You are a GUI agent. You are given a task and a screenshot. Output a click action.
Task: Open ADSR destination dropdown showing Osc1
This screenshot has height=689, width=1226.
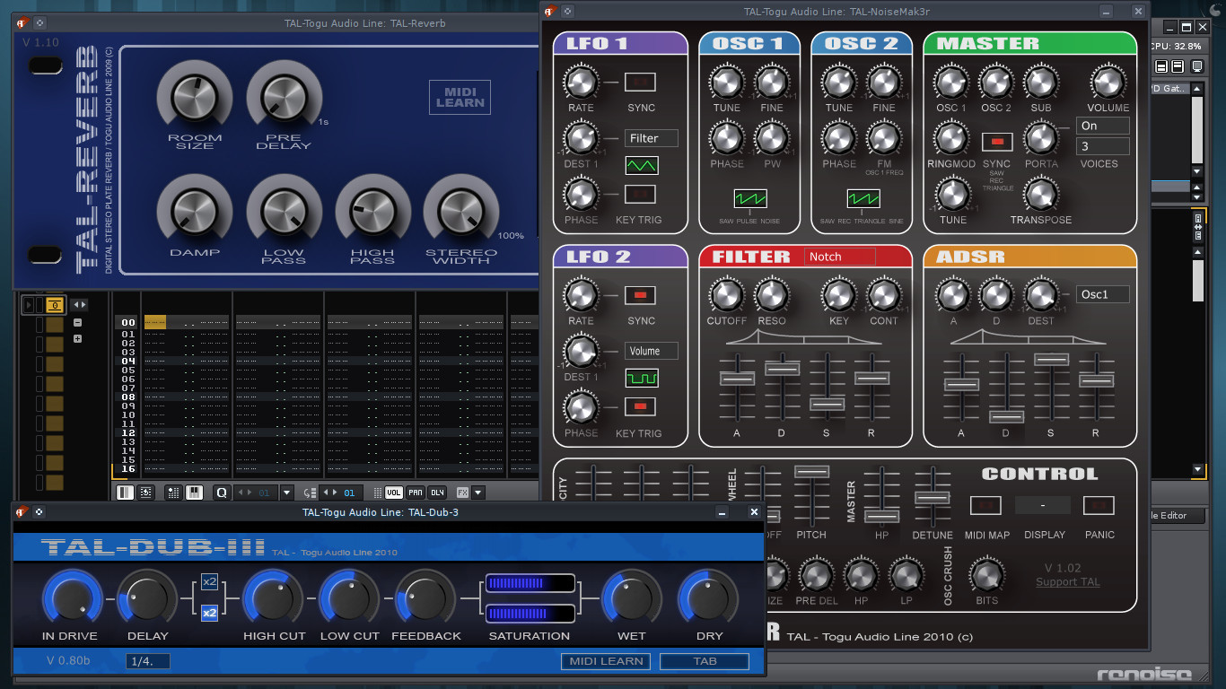[1103, 294]
